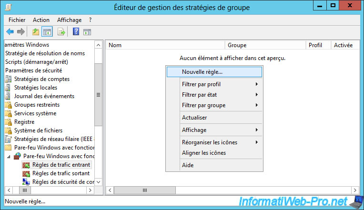Screen dimensions: 364x210
Task: Click the Up one level folder icon
Action: pos(36,32)
